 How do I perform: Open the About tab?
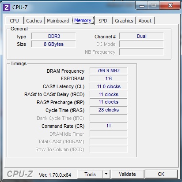point(145,21)
